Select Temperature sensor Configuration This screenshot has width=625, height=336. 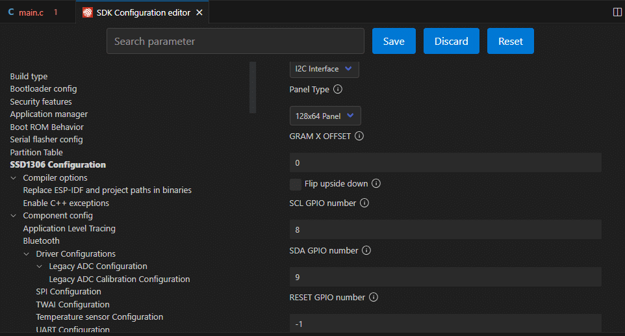[x=99, y=317]
